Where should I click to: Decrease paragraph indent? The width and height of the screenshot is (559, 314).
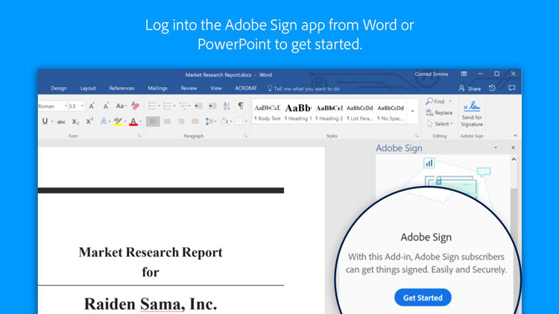tap(198, 106)
